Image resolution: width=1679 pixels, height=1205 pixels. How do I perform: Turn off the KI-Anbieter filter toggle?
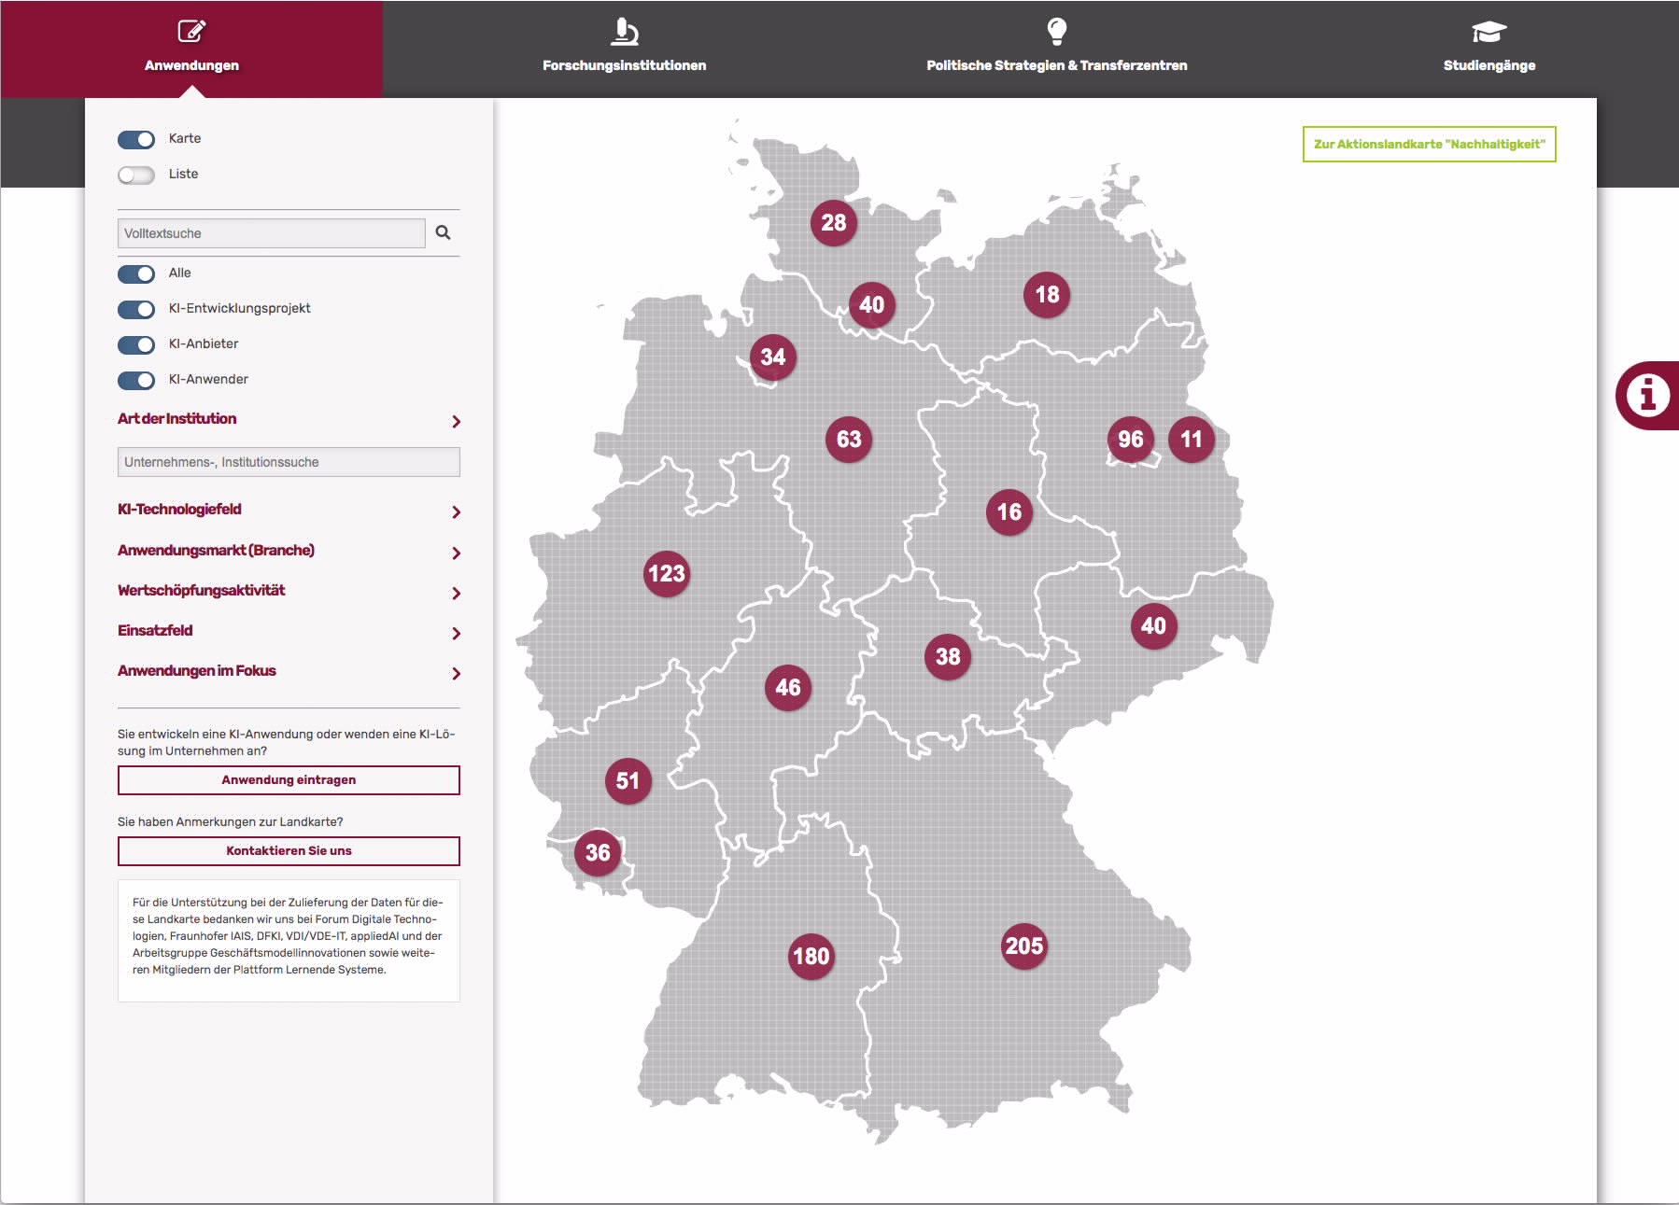click(x=136, y=344)
